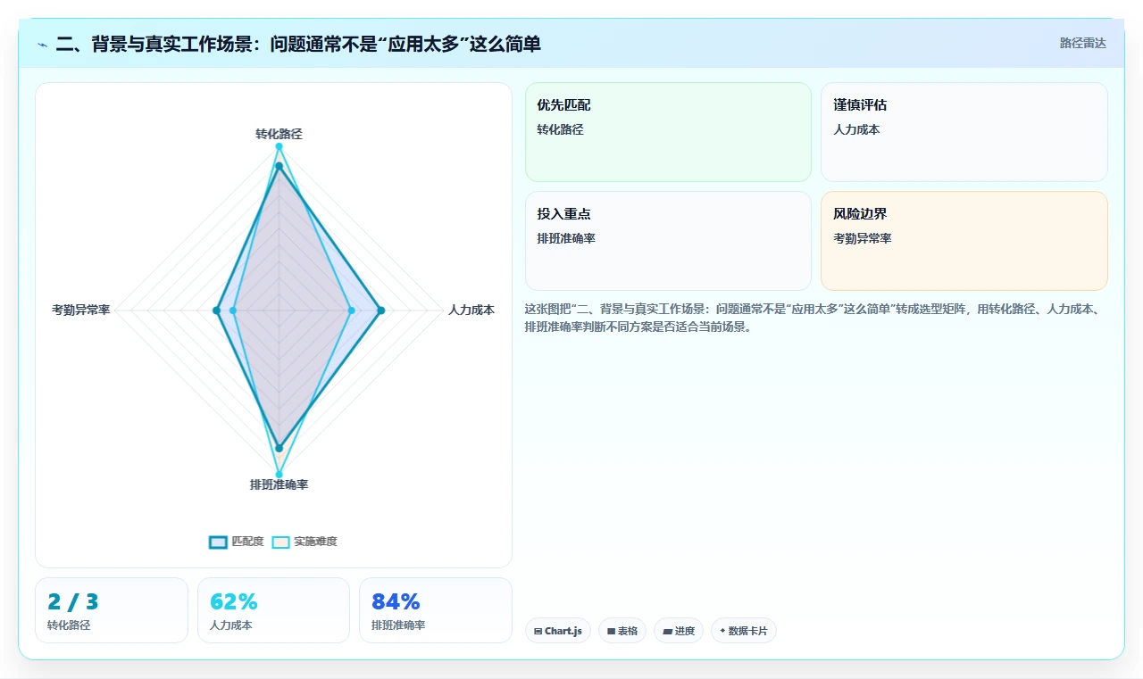Click the 路径雷达 label in the header
This screenshot has width=1143, height=679.
pos(1082,43)
